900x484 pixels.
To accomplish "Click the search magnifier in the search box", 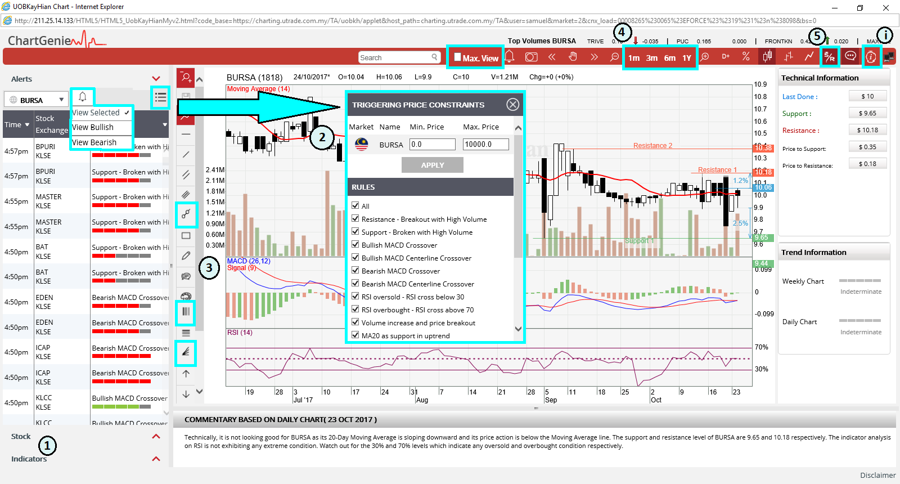I will (x=435, y=57).
